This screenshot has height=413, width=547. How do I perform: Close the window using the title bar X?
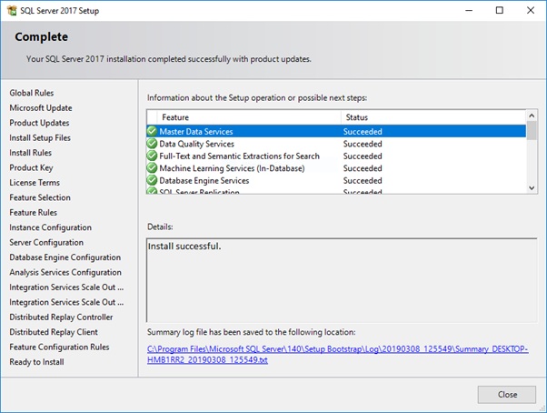coord(531,11)
